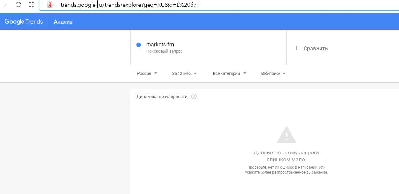Click the plus icon for comparison
The width and height of the screenshot is (399, 194).
pos(296,48)
